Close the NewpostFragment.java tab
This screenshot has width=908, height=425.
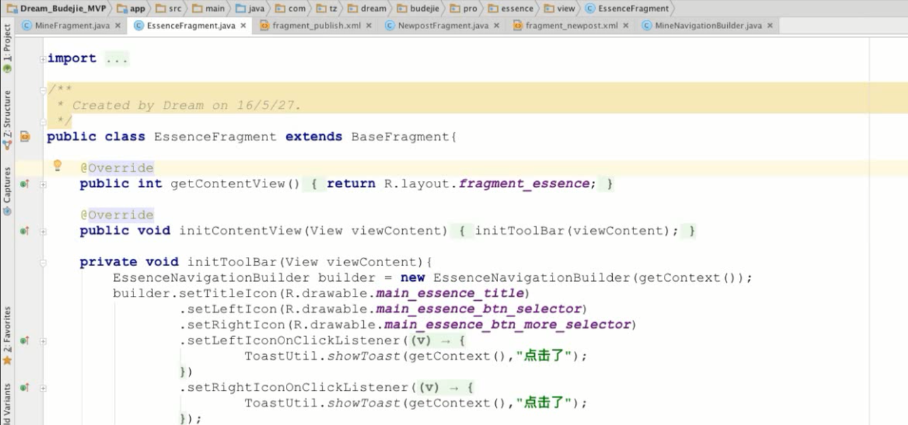point(497,26)
